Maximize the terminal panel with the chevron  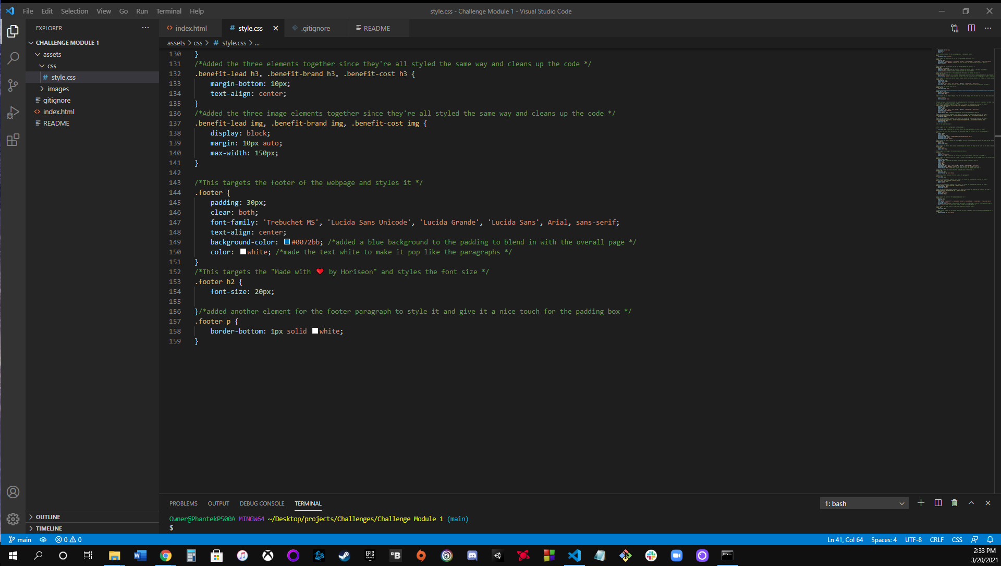[971, 503]
